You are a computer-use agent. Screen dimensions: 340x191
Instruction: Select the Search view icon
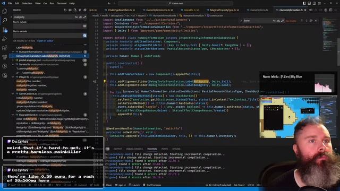point(5,20)
